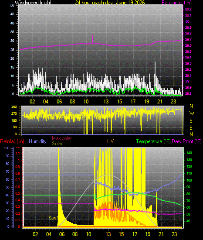Click hour label "15" under the bottom solar graph
The width and height of the screenshot is (203, 240).
click(122, 234)
